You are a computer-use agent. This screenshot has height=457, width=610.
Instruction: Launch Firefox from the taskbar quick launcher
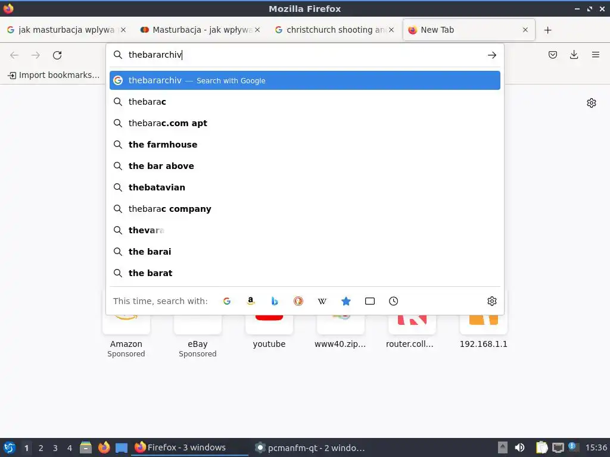pyautogui.click(x=104, y=447)
